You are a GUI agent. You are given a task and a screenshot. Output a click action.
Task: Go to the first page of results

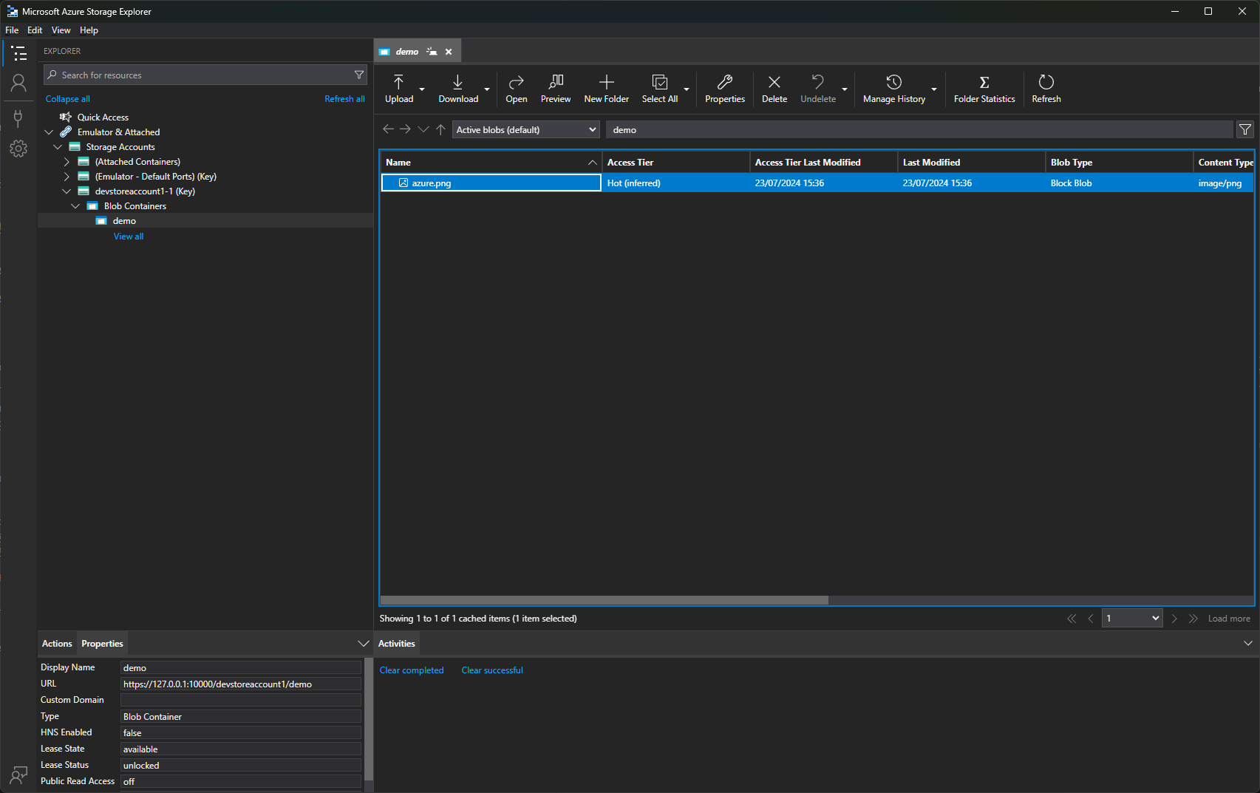tap(1072, 619)
